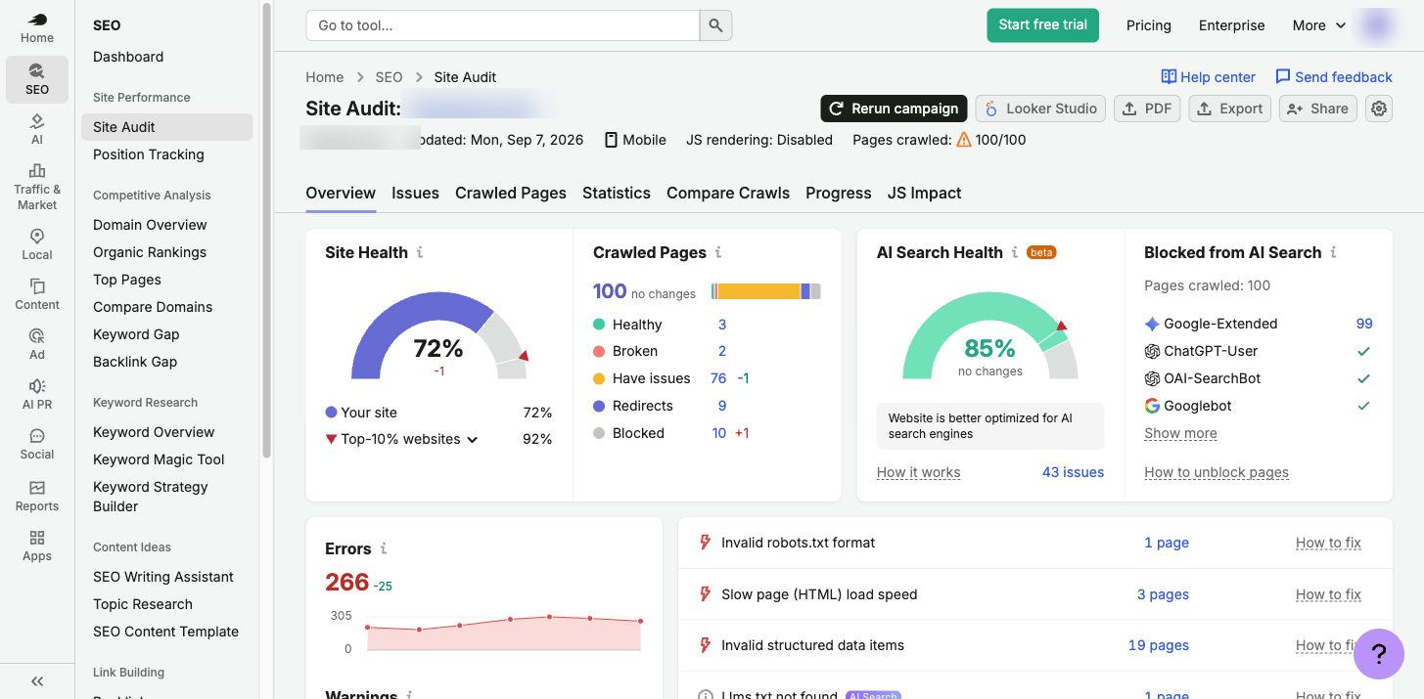Screen dimensions: 1424x699
Task: Click 'How to fix' for Invalid robots.txt format
Action: pyautogui.click(x=1328, y=543)
